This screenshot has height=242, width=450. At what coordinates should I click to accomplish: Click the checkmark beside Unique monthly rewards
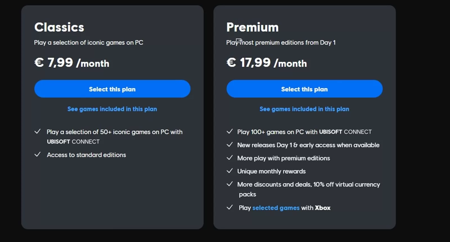229,171
